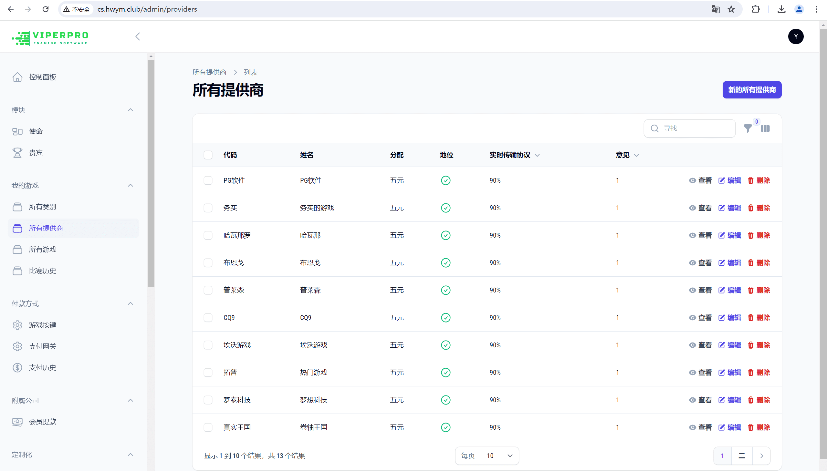Click the Y user avatar
The image size is (827, 471).
point(796,36)
